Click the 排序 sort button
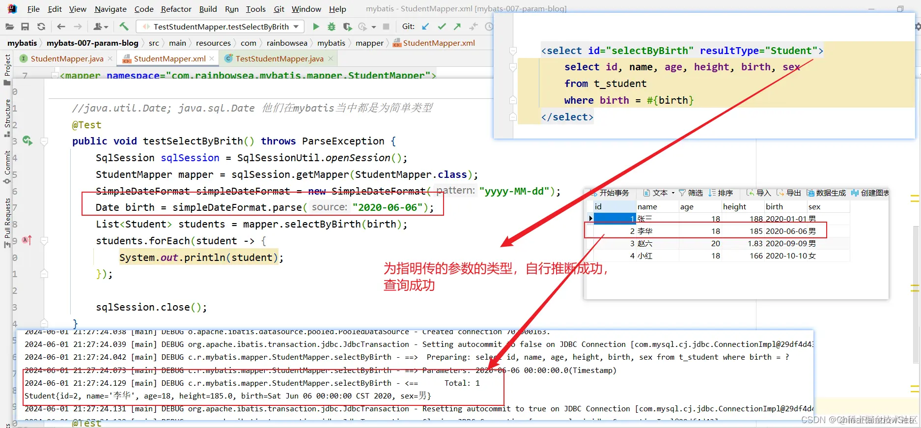Image resolution: width=921 pixels, height=428 pixels. tap(721, 193)
